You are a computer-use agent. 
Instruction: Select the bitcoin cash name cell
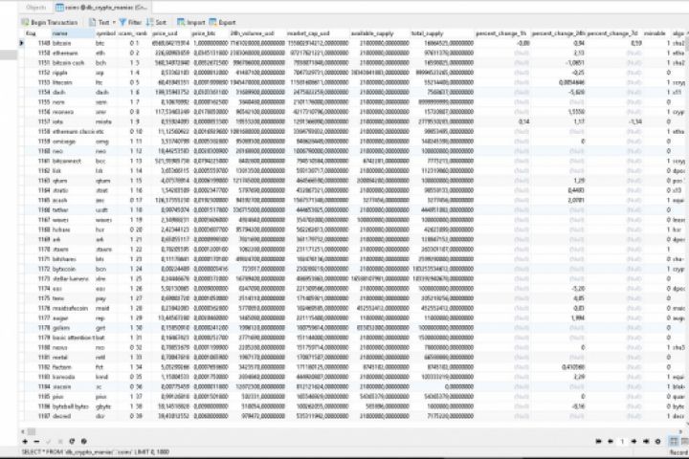coord(72,63)
